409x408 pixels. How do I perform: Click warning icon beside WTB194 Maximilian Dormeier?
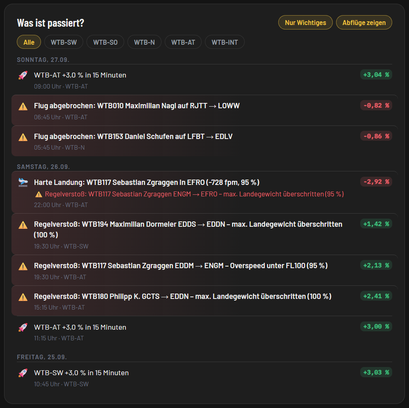23,225
